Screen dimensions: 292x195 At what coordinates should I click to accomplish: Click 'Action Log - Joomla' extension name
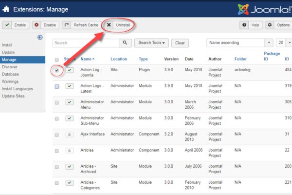(x=91, y=72)
